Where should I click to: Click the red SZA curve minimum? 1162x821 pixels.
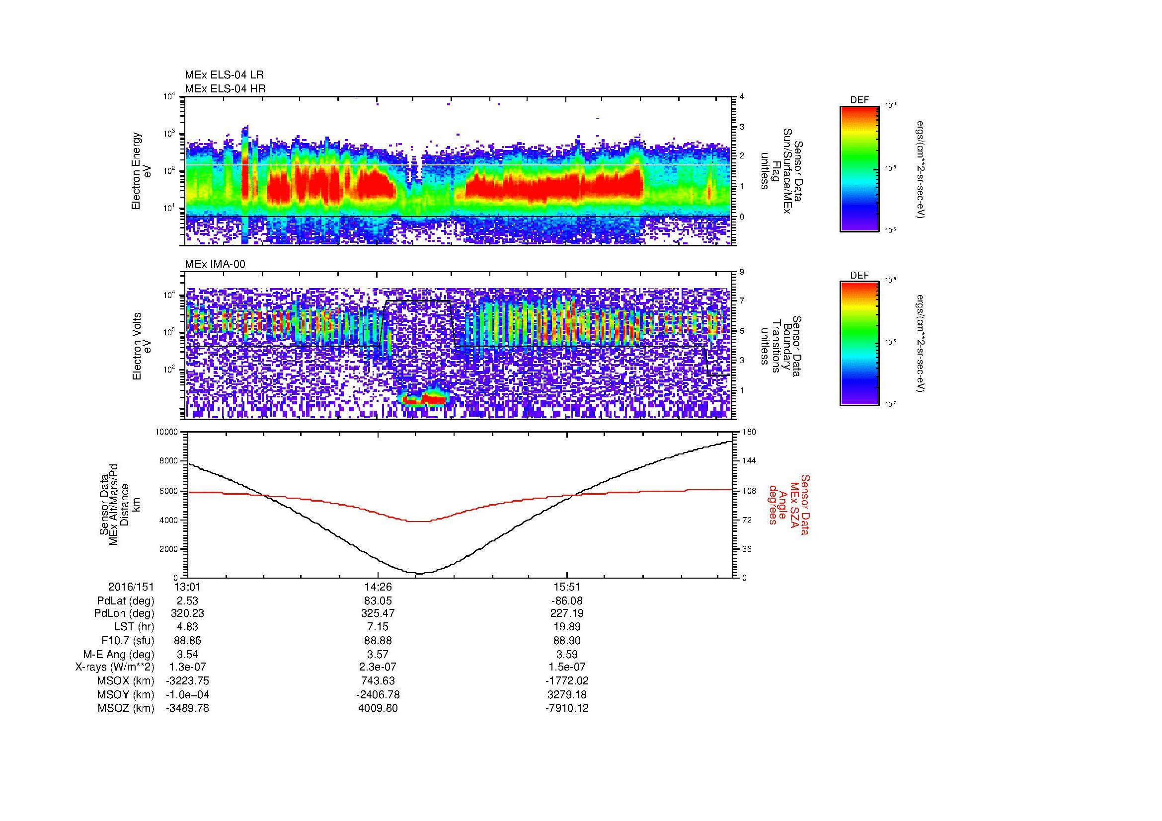[419, 521]
